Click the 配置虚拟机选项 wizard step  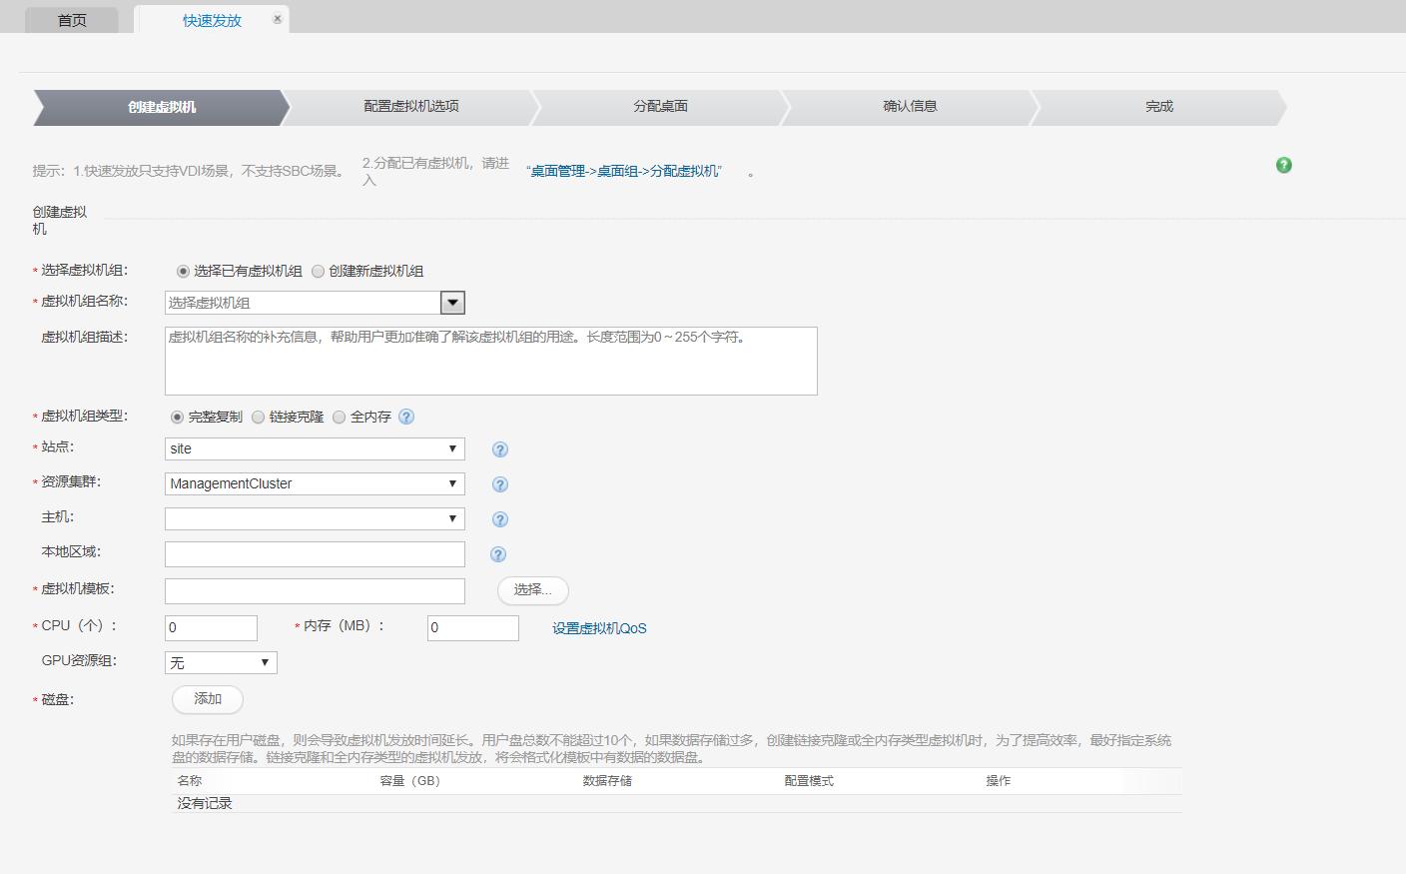click(410, 106)
